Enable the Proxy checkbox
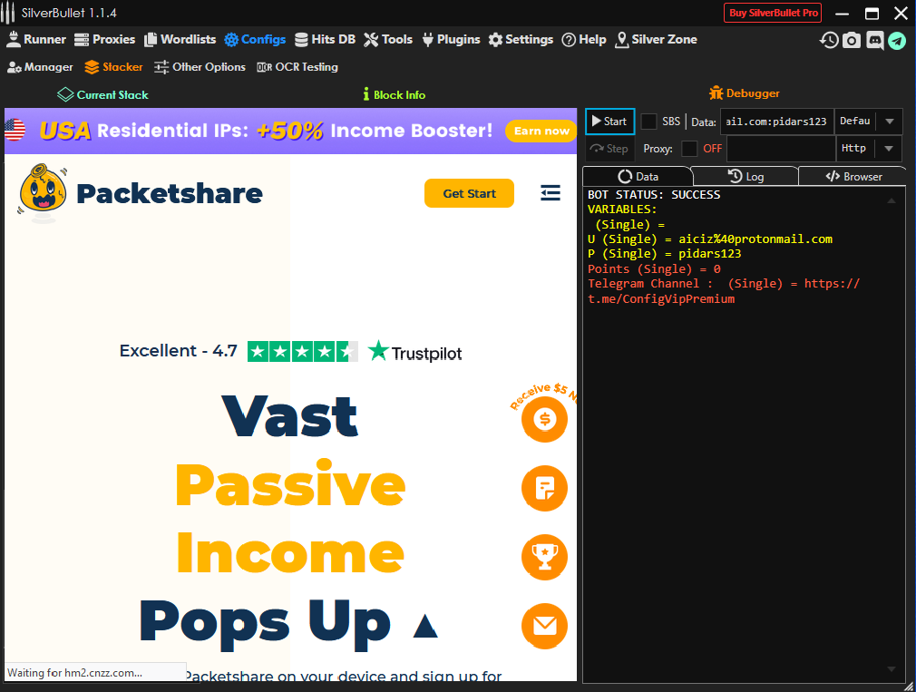Screen dimensions: 916x692 [x=689, y=149]
